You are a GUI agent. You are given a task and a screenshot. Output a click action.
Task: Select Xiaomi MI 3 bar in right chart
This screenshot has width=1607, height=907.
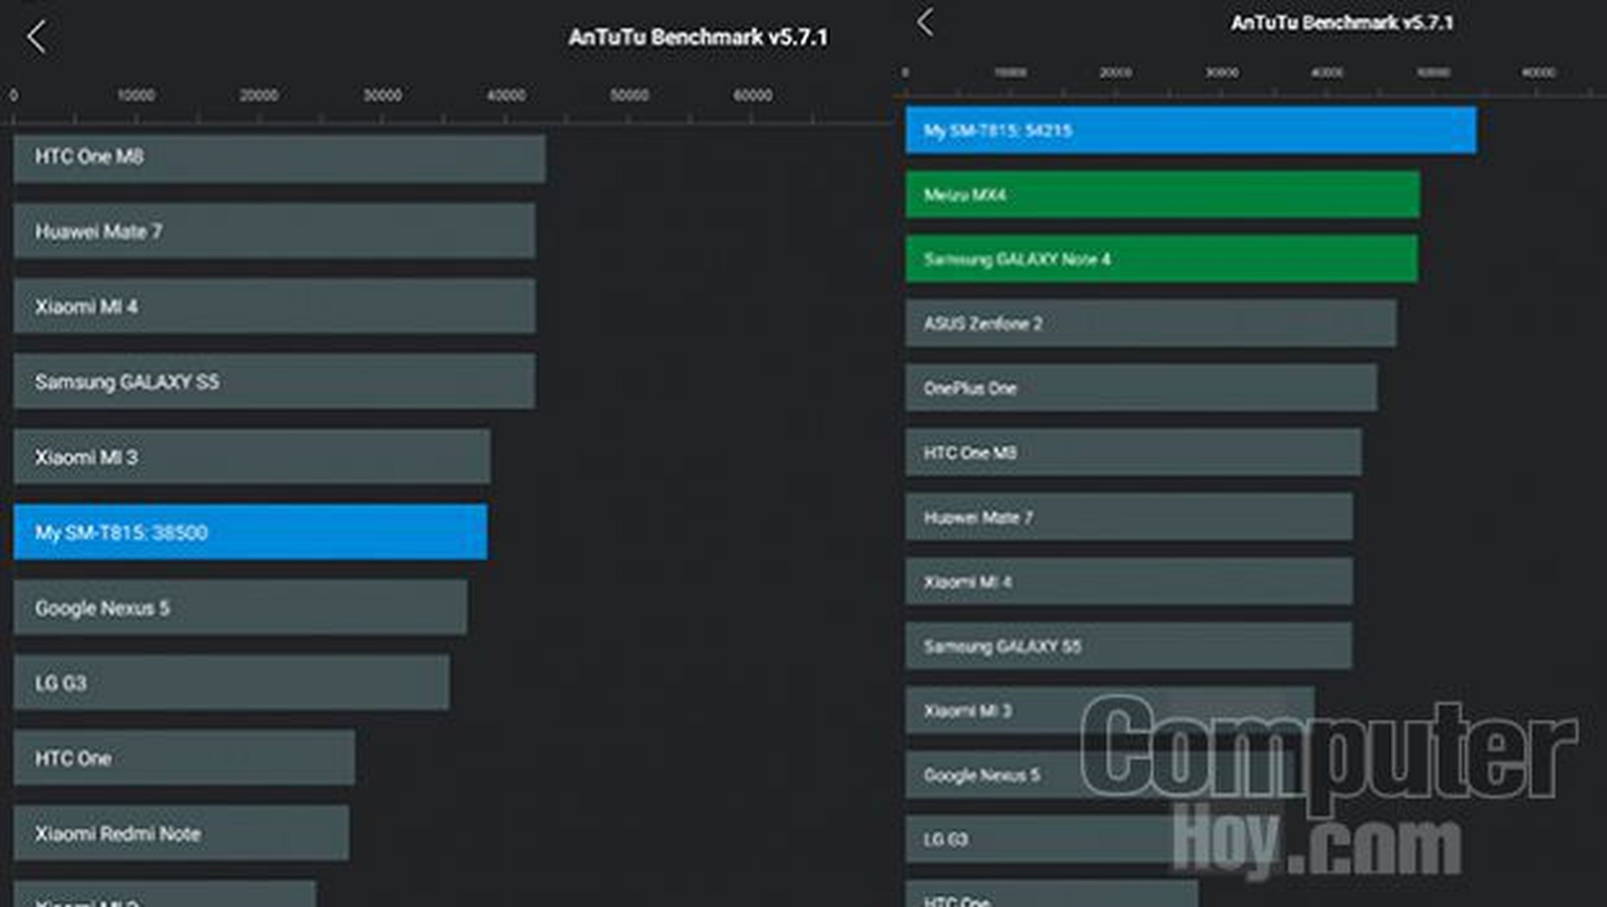coord(1110,710)
